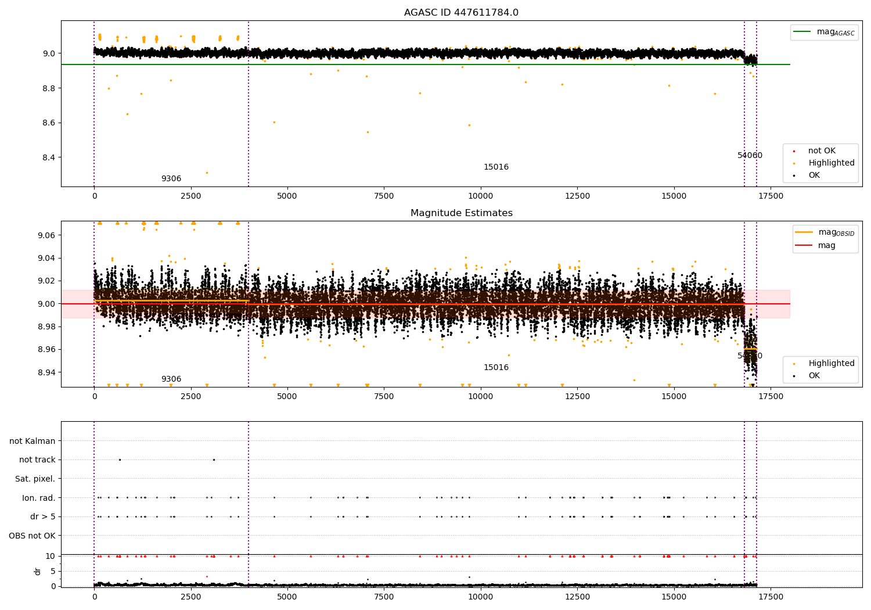Click the orange mag OBSID legend line sample
The image size is (871, 610).
(x=804, y=232)
